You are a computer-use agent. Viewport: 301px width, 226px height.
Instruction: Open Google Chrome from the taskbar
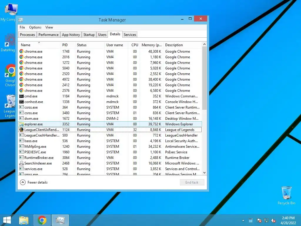42,220
